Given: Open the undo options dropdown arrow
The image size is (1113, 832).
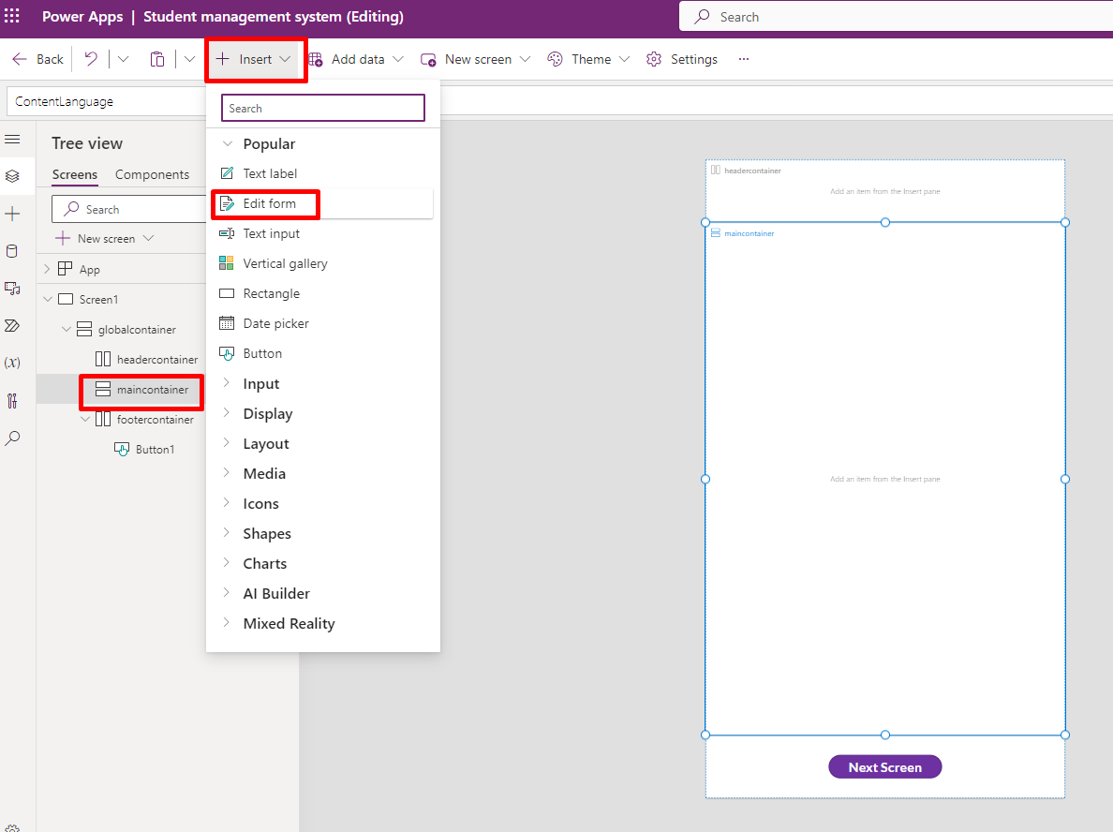Looking at the screenshot, I should click(123, 59).
